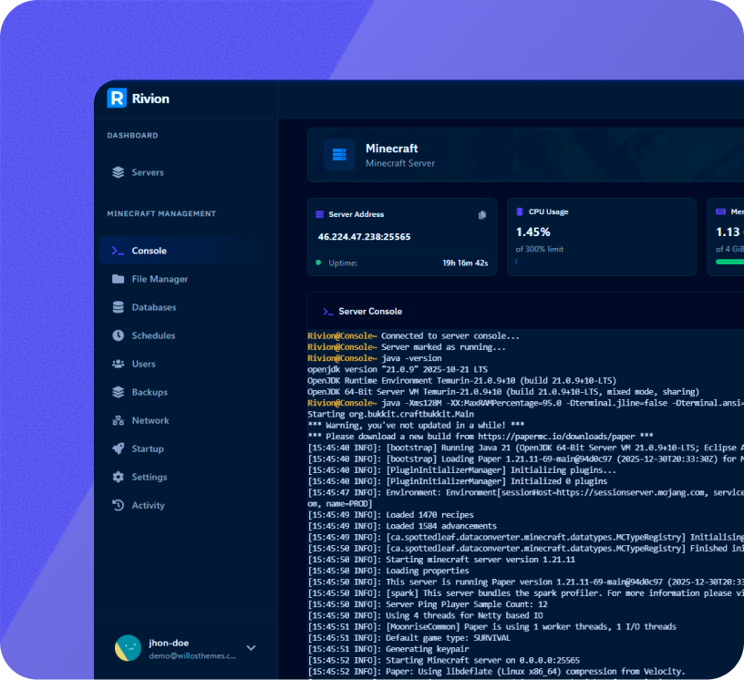
Task: Click the MINECRAFT MANAGEMENT section label
Action: (161, 213)
